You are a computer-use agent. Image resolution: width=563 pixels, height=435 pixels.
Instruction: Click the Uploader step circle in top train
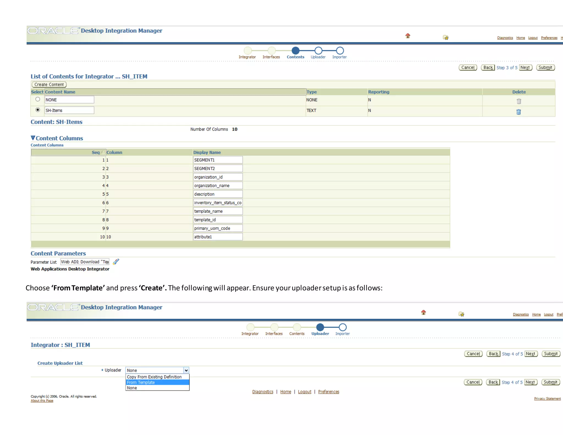[318, 51]
